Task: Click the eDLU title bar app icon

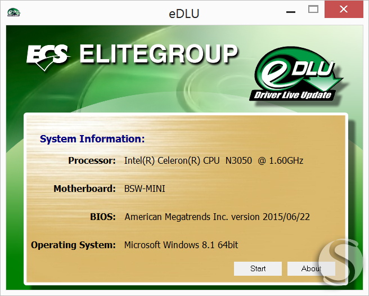Action: point(14,12)
